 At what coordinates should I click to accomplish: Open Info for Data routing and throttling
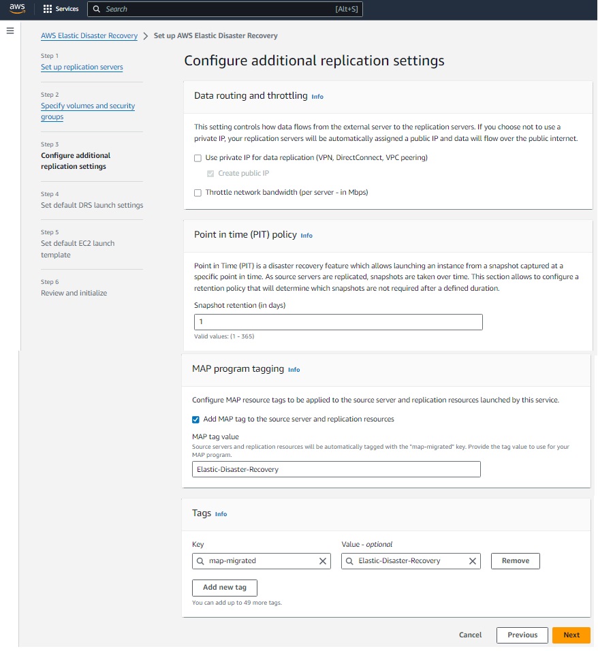317,97
